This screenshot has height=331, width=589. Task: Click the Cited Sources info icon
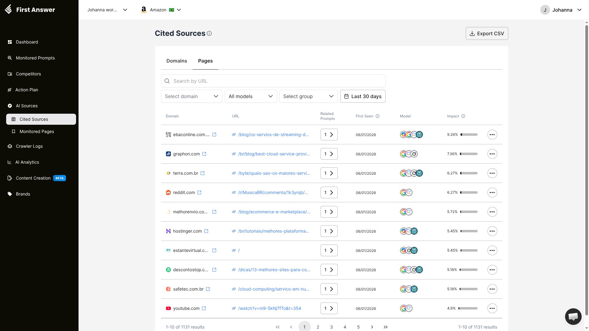coord(209,33)
